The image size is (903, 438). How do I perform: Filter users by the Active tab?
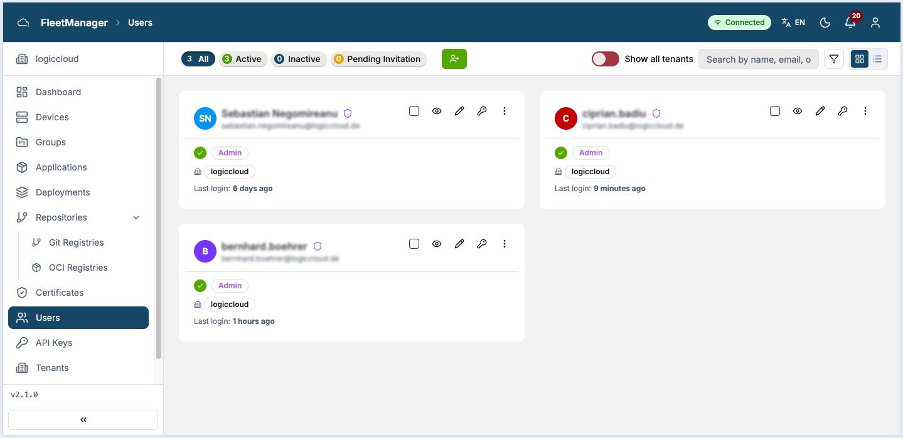click(x=243, y=59)
